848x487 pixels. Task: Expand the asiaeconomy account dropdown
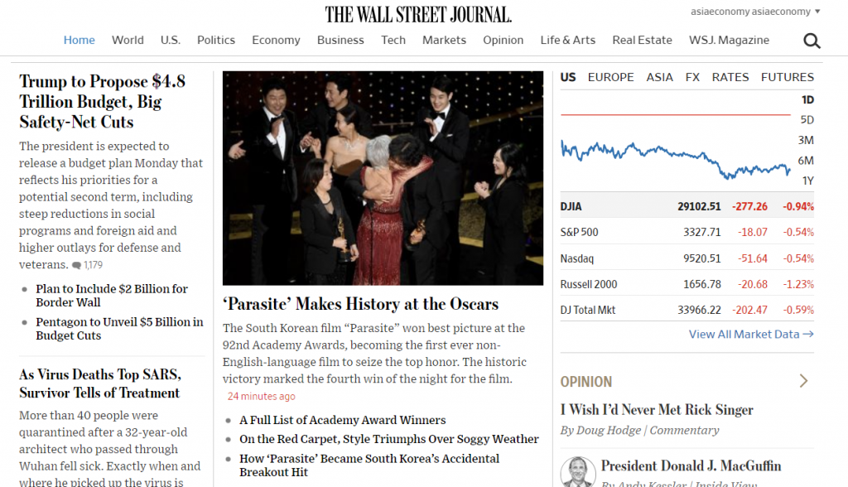click(817, 12)
